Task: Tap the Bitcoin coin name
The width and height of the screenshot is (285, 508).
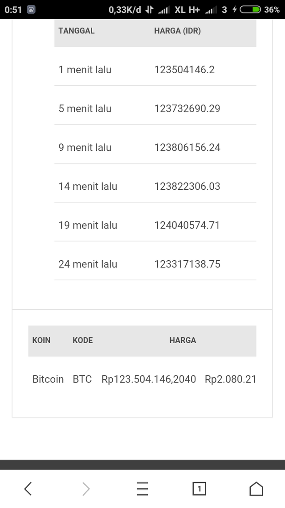Action: tap(48, 379)
